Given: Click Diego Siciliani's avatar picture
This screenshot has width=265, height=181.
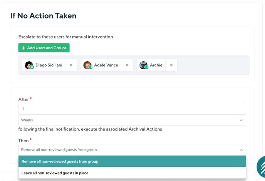Looking at the screenshot, I should pos(29,65).
